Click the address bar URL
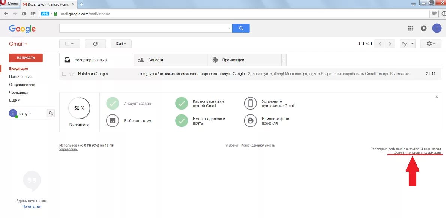 click(85, 14)
